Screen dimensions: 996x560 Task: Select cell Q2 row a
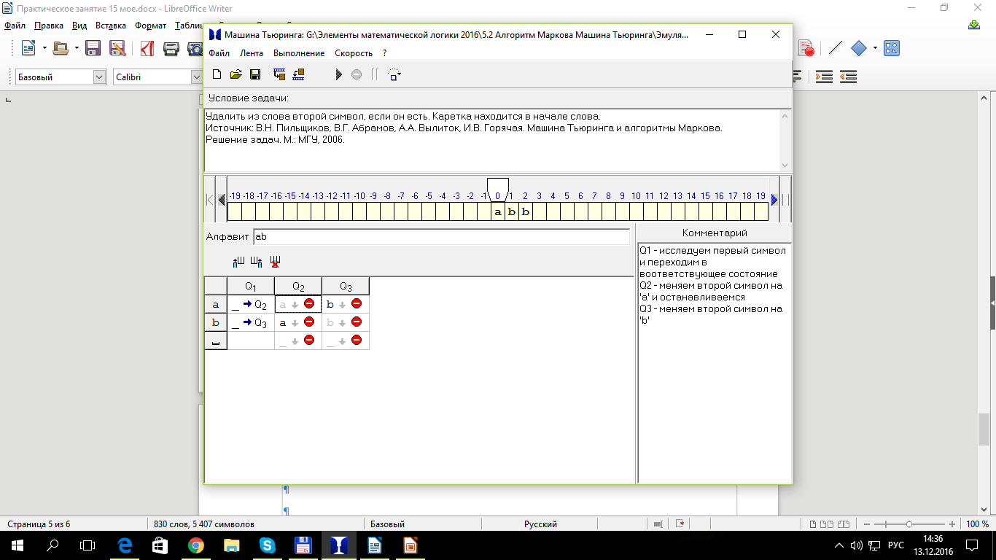[298, 304]
